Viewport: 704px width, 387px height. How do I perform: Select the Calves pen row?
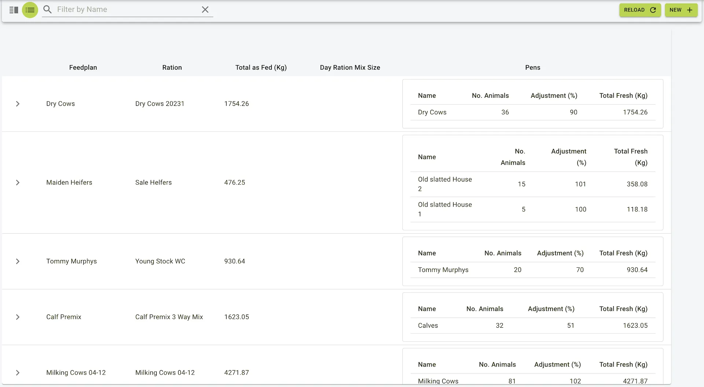tap(428, 325)
